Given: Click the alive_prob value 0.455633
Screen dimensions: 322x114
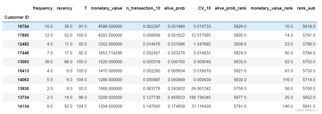Looking at the screenshot, I should tap(176, 97).
